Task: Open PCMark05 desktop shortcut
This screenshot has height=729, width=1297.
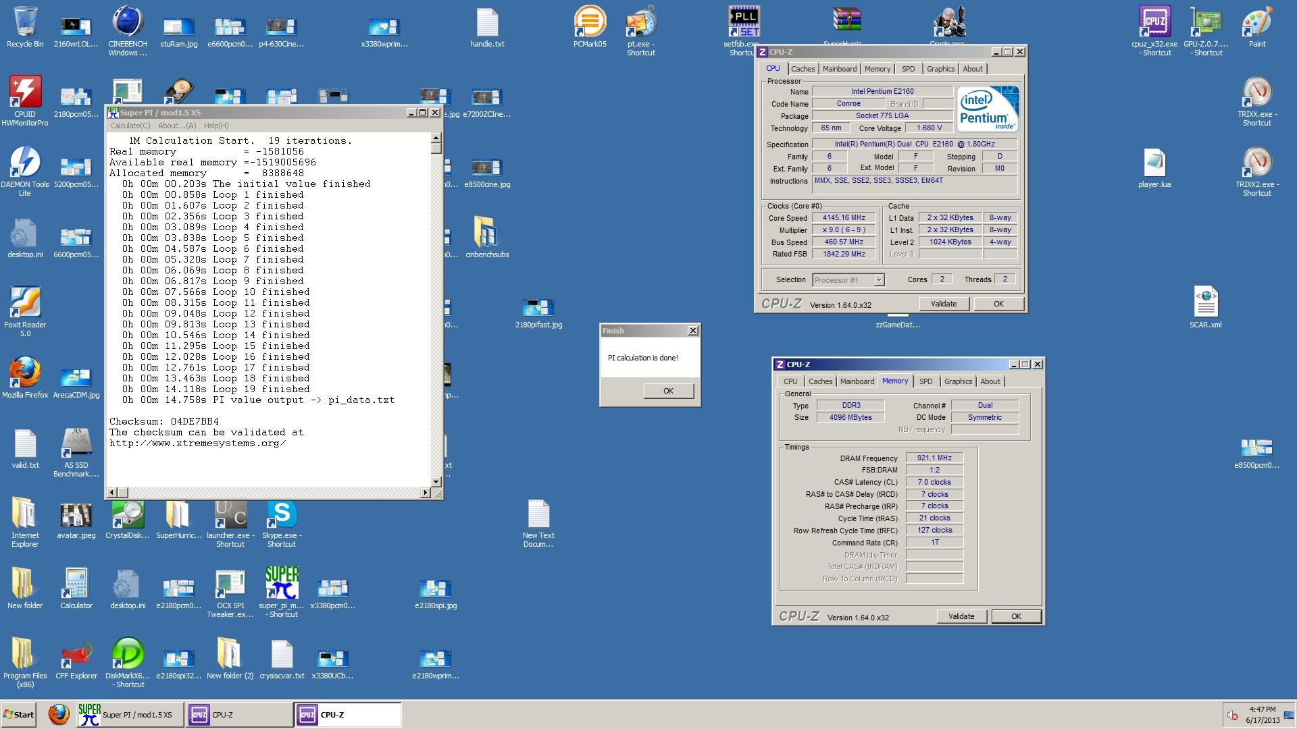Action: pyautogui.click(x=590, y=27)
